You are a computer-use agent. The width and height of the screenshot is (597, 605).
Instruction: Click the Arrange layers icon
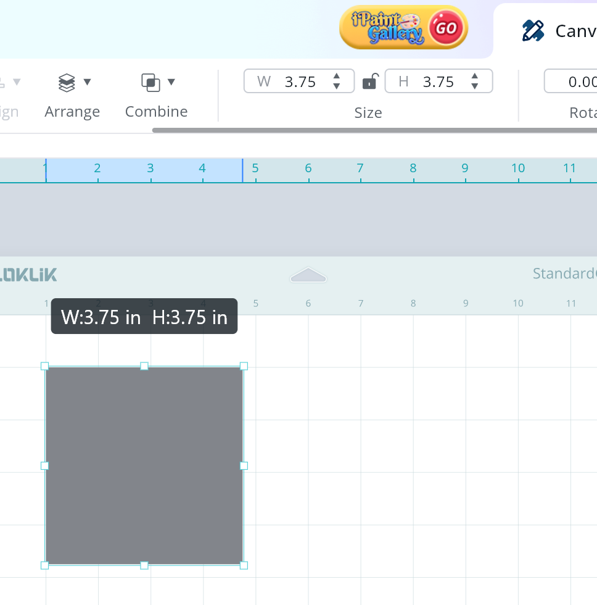click(66, 82)
